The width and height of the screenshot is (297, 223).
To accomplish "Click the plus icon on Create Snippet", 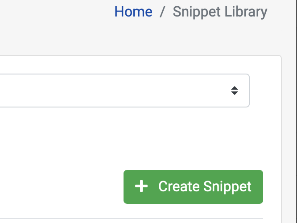I will click(x=141, y=186).
